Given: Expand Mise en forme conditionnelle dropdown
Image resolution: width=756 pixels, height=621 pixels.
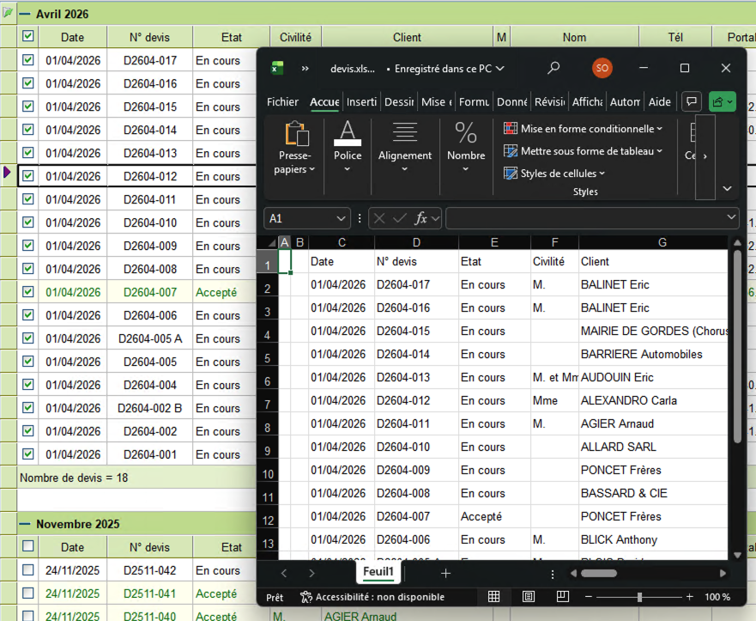Looking at the screenshot, I should click(591, 129).
